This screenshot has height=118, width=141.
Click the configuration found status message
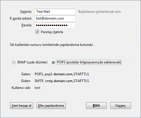coord(51,45)
